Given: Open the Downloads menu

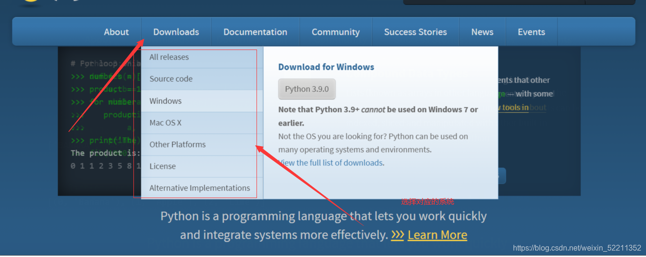Looking at the screenshot, I should (x=176, y=32).
